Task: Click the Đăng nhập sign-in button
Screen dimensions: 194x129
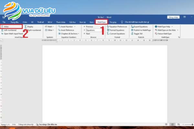Action: 173,17
